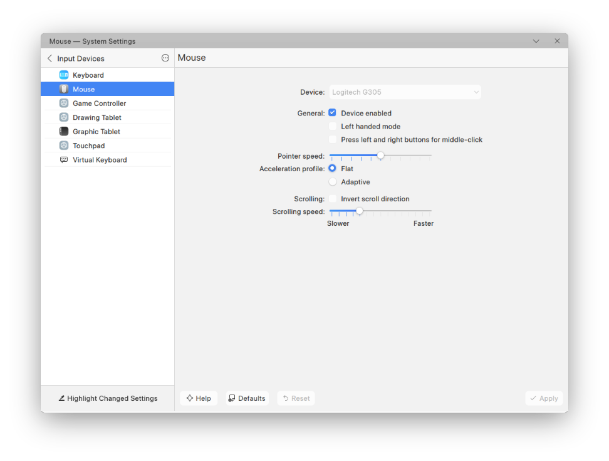The image size is (609, 461).
Task: Click the Keyboard icon in sidebar
Action: point(64,75)
